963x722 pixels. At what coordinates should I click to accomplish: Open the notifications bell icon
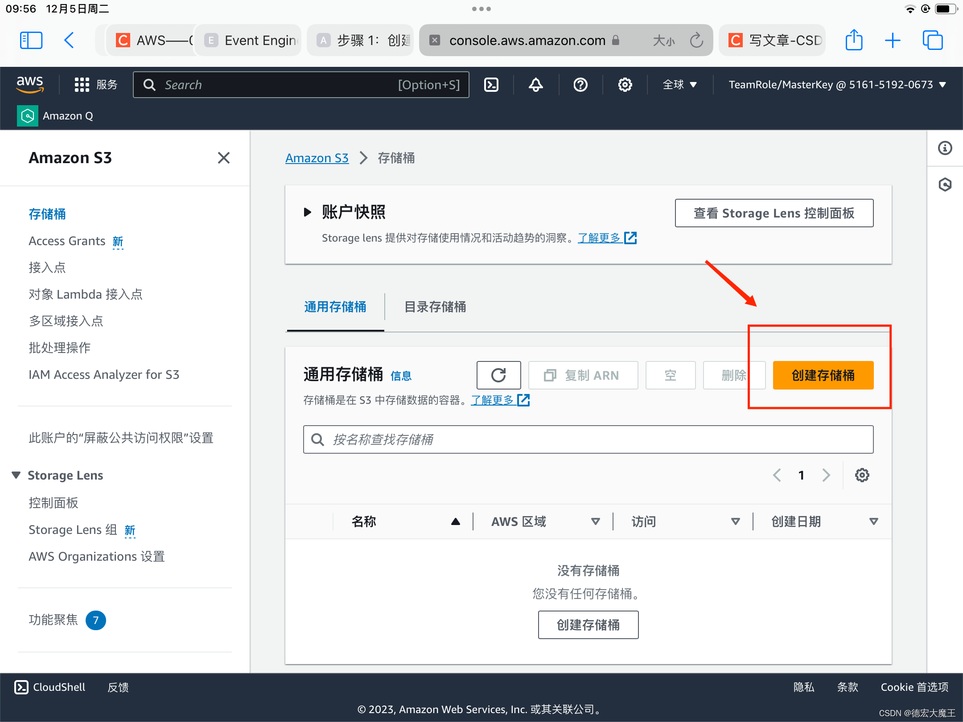536,85
